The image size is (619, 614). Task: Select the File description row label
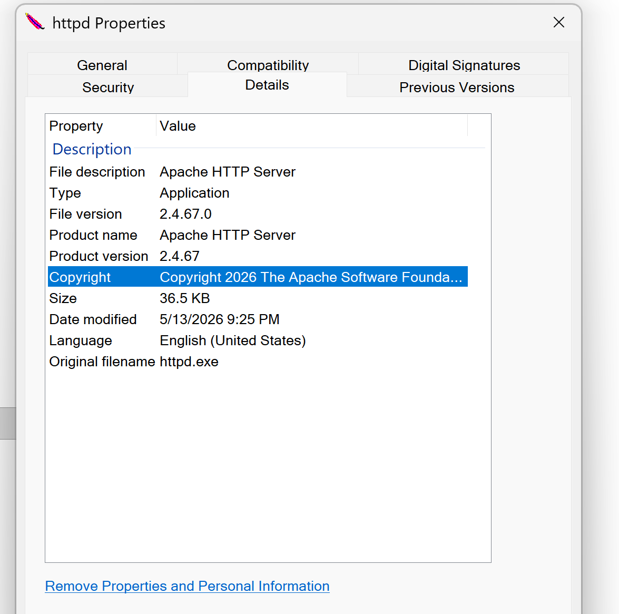(x=97, y=172)
